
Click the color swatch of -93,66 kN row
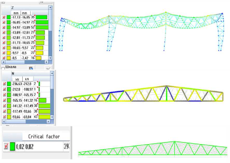[x=9, y=117]
